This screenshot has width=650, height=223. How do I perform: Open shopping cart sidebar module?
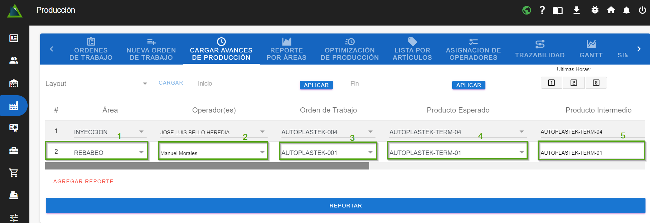click(14, 173)
